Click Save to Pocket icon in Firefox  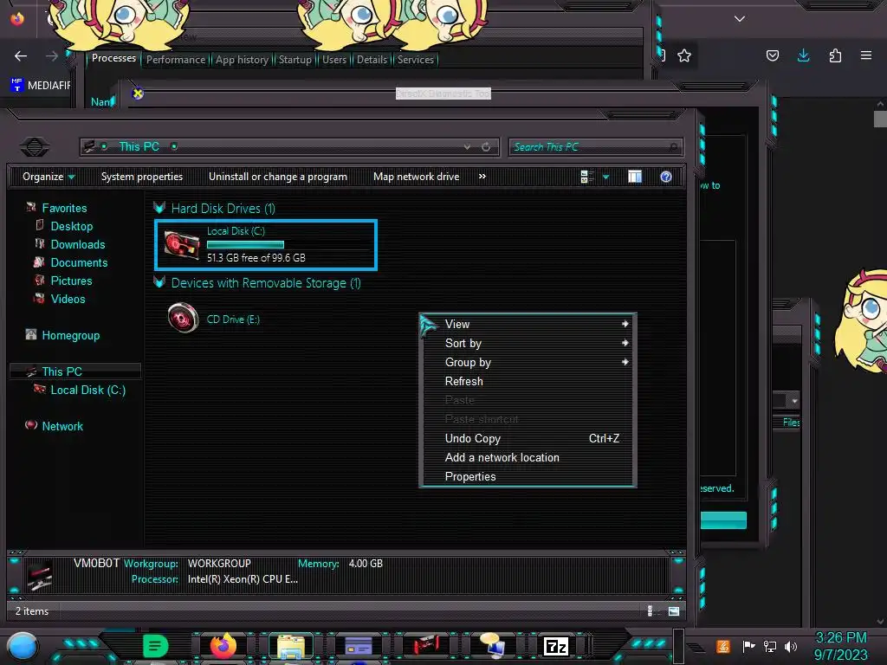773,55
